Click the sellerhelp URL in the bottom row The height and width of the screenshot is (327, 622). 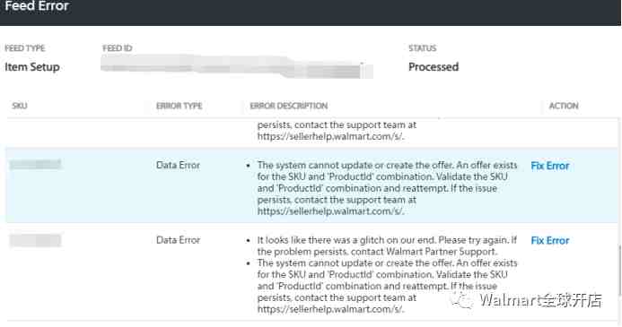pyautogui.click(x=330, y=309)
